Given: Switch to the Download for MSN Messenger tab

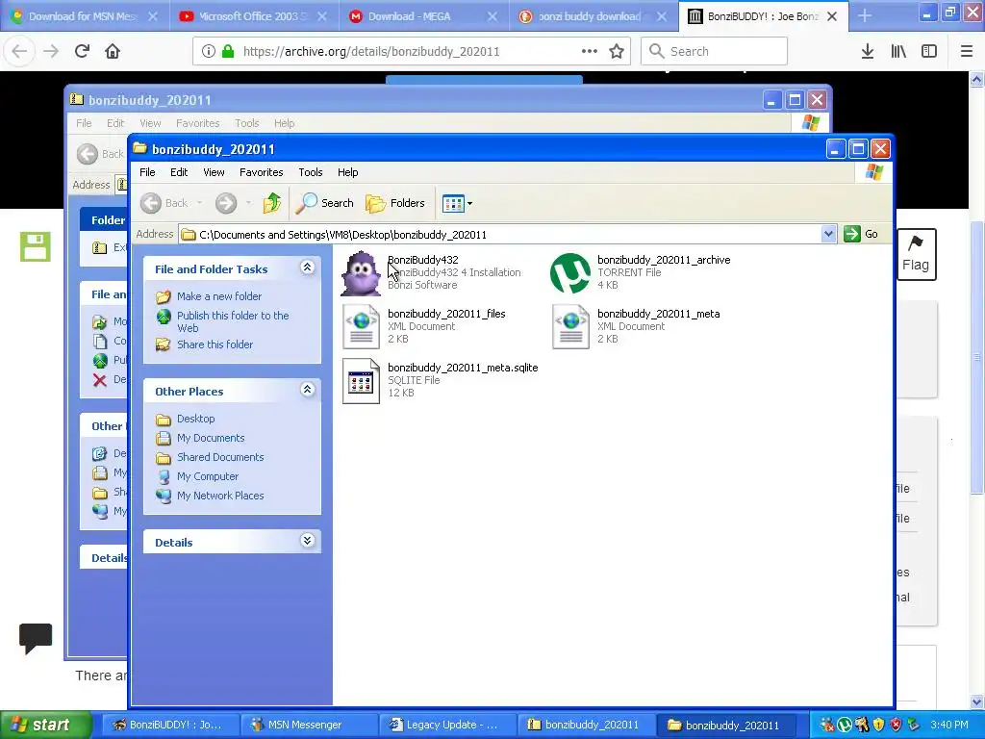Looking at the screenshot, I should pyautogui.click(x=85, y=16).
